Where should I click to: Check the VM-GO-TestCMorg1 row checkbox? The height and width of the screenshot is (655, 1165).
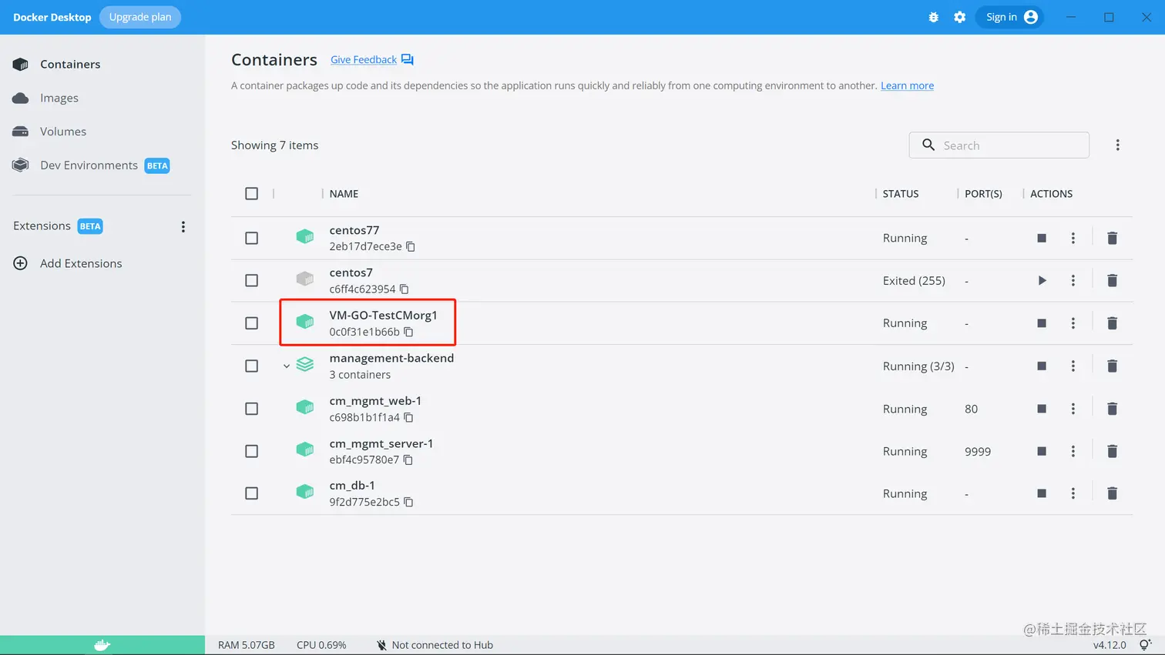(x=251, y=323)
